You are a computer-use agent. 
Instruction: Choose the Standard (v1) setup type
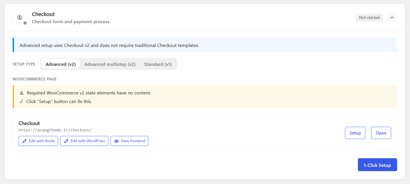point(158,64)
